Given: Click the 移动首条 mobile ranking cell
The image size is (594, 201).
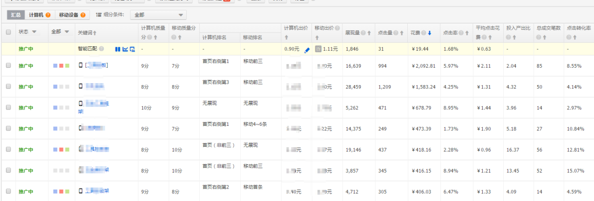Looking at the screenshot, I should 253,187.
